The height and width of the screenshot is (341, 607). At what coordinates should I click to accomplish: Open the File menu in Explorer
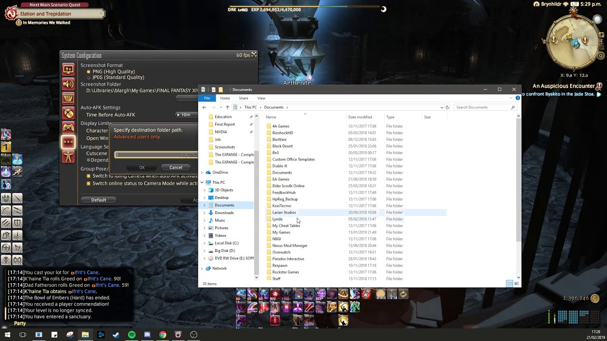click(x=207, y=98)
